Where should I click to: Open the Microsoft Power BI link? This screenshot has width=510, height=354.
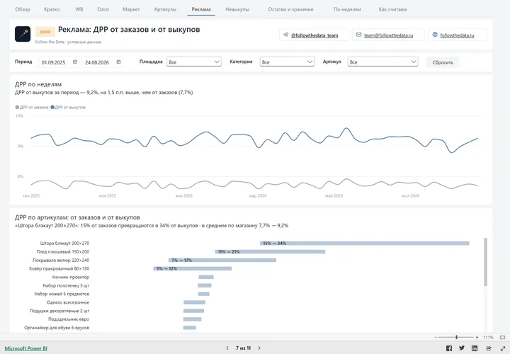tap(26, 348)
